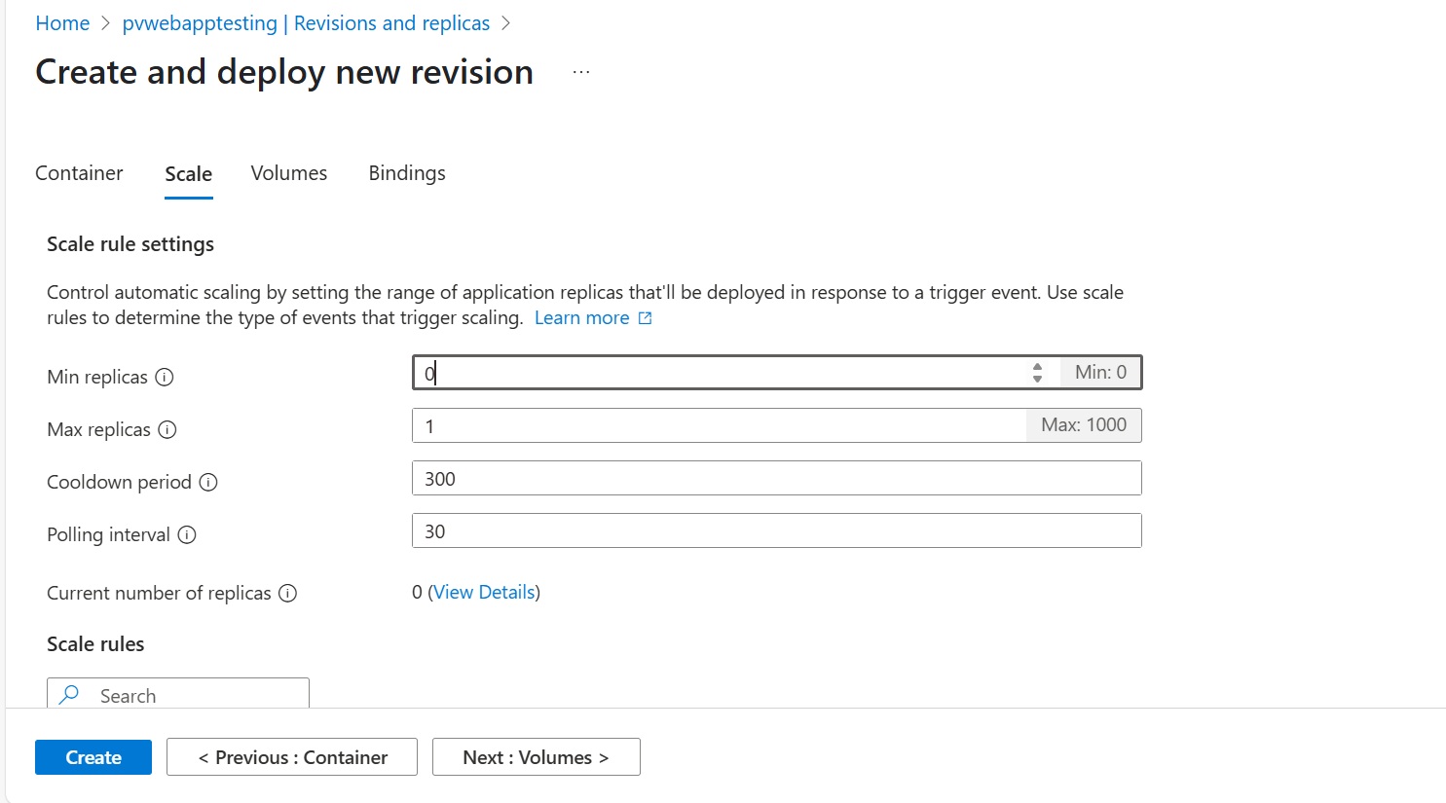
Task: Click the search magnifier icon in Scale rules
Action: click(x=69, y=695)
